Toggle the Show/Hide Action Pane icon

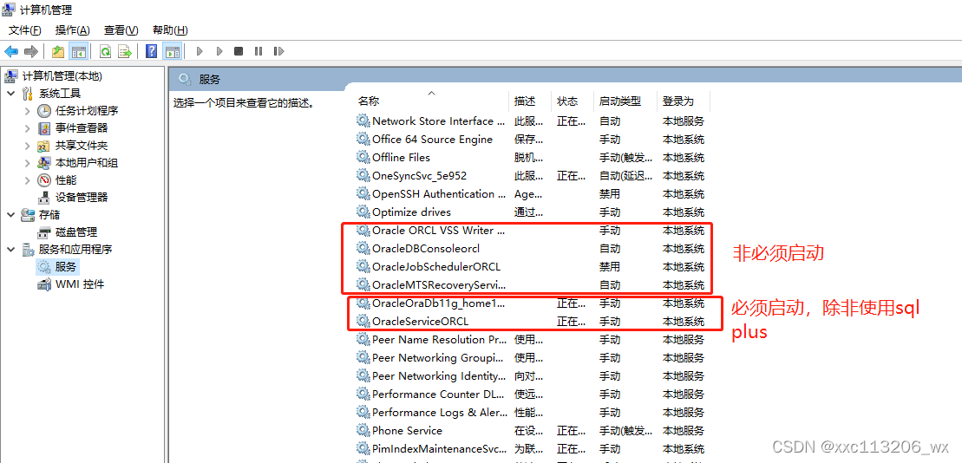click(173, 51)
